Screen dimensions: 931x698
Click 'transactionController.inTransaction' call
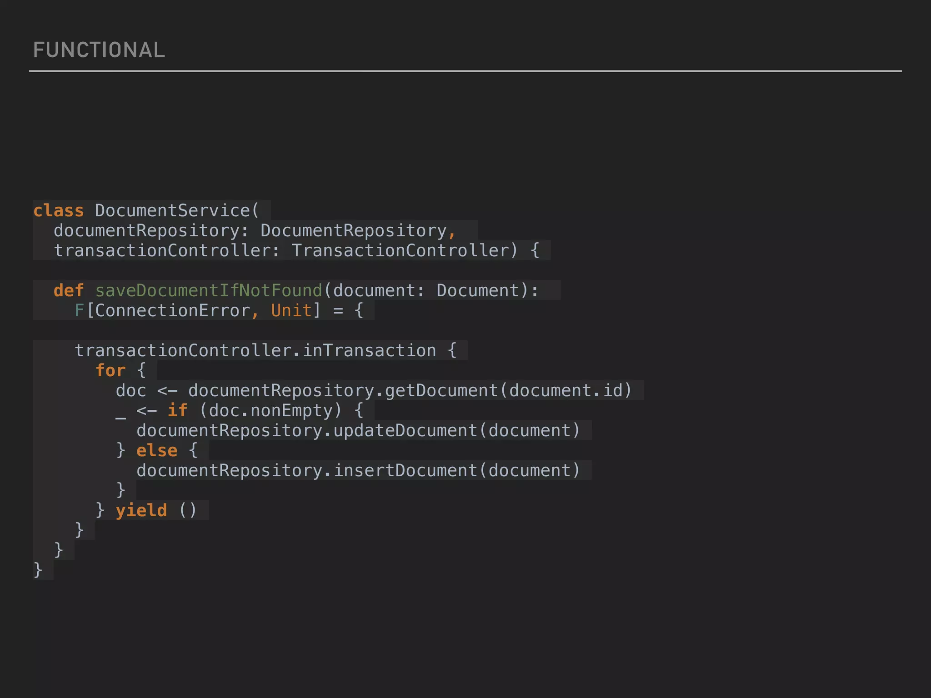255,350
